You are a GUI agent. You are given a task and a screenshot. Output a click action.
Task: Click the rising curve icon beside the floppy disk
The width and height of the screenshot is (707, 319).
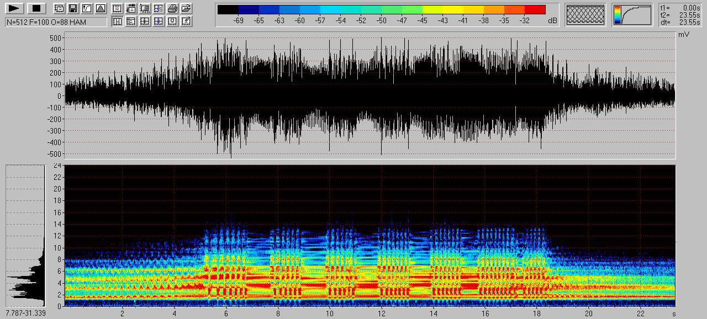coord(86,8)
